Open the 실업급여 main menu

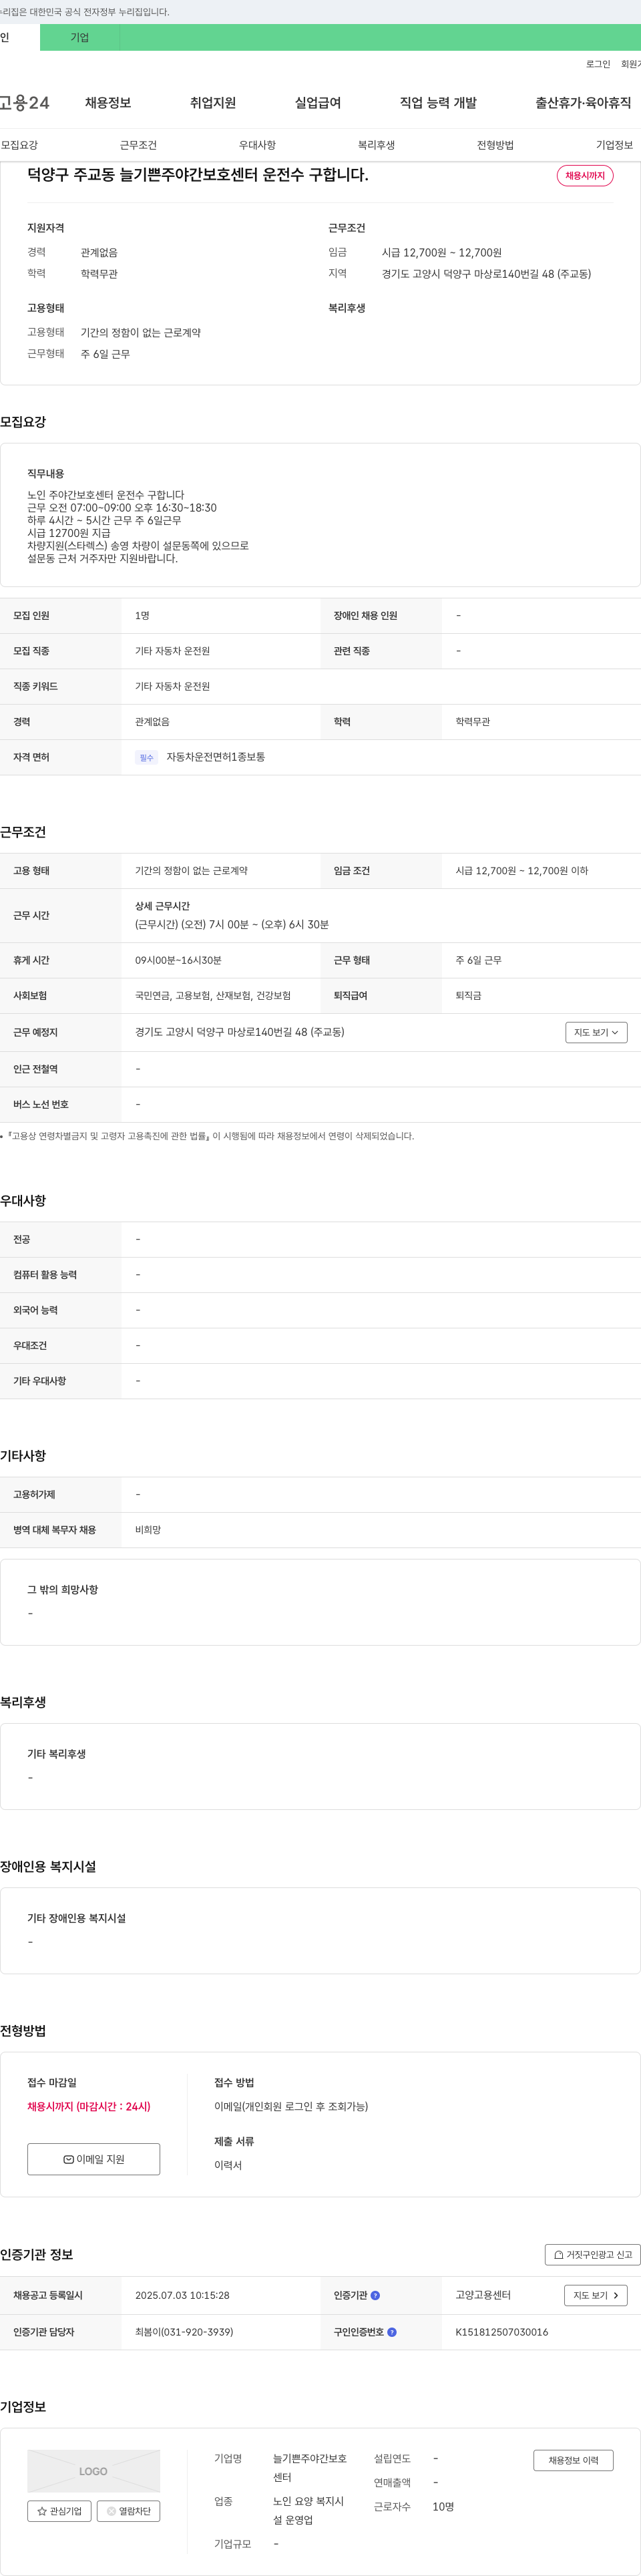tap(318, 103)
